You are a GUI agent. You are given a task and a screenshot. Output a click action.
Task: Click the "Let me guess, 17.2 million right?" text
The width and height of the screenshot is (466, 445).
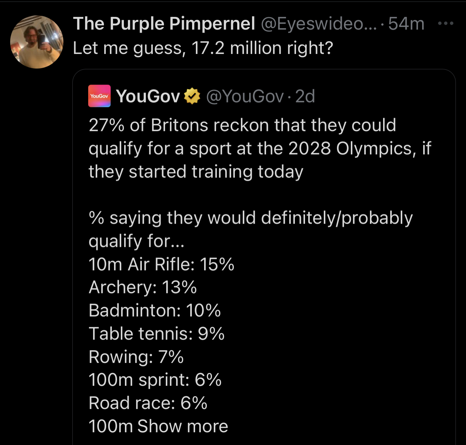203,48
